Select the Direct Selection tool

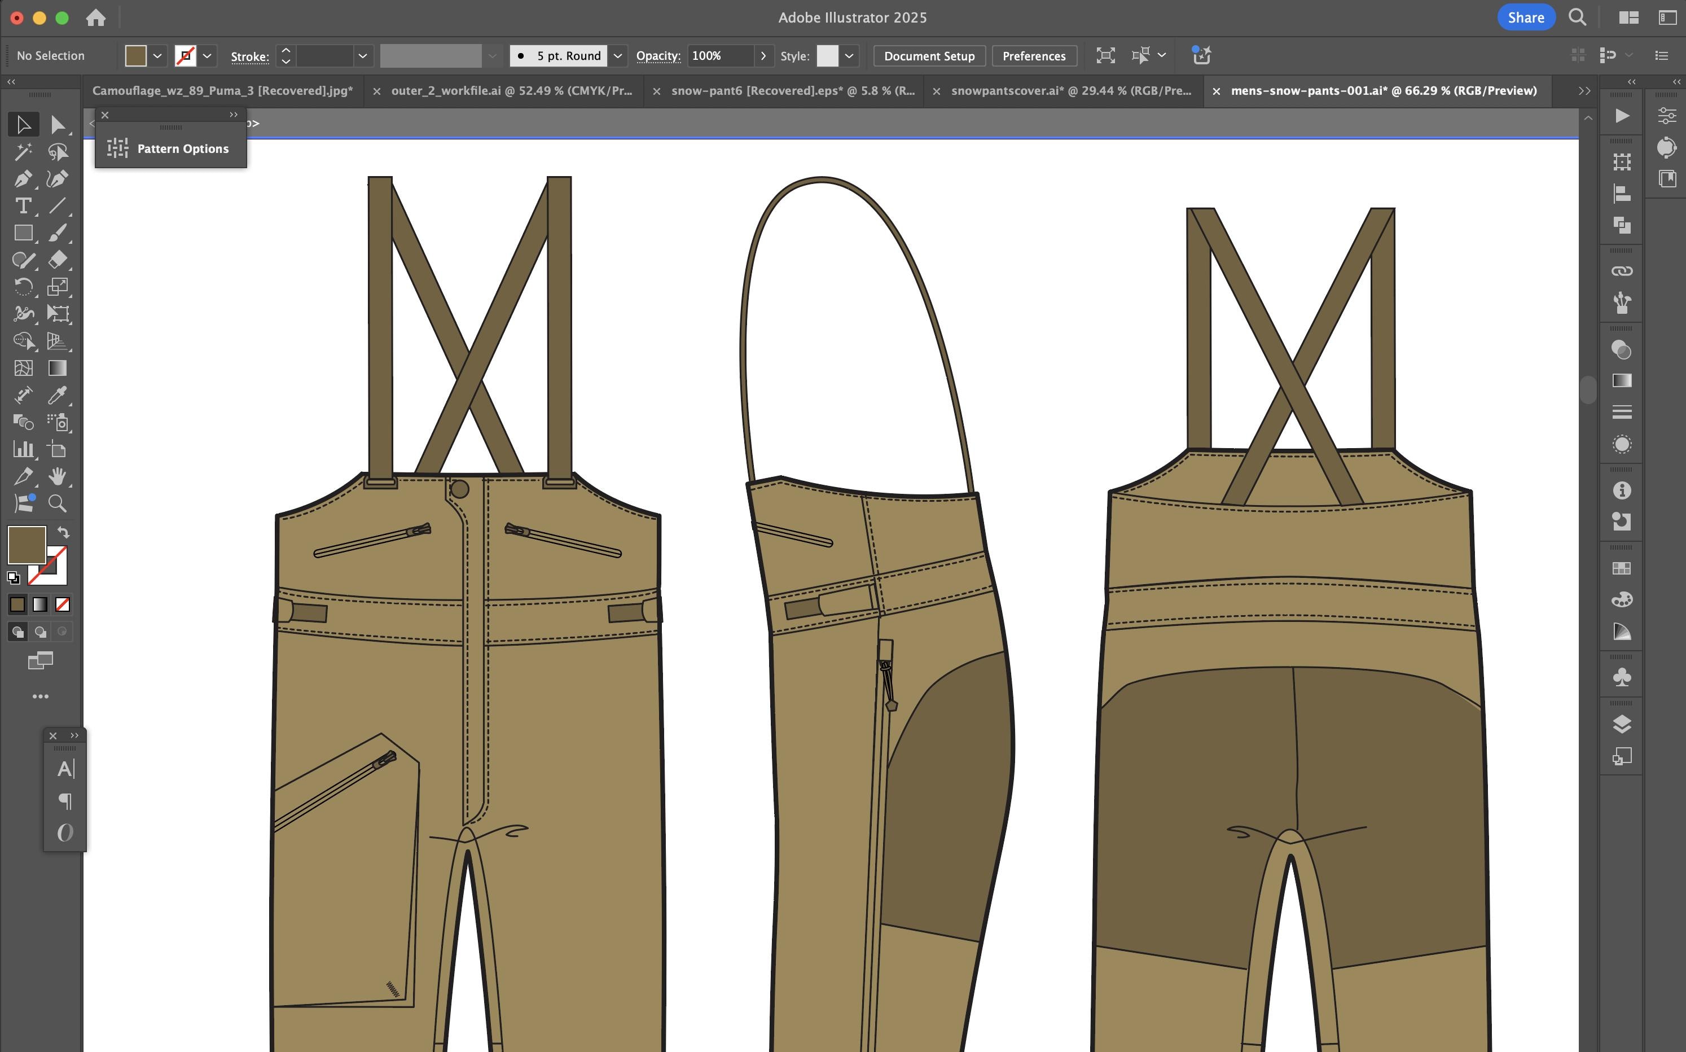tap(58, 125)
